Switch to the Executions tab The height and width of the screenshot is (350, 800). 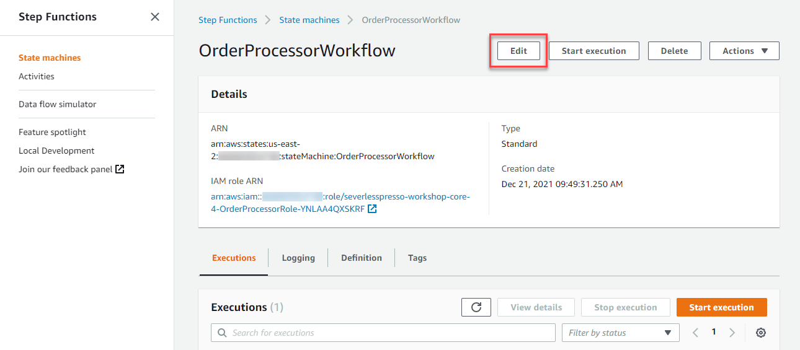click(x=234, y=258)
